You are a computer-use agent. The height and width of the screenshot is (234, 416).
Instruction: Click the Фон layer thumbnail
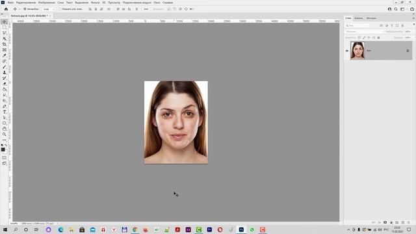pyautogui.click(x=357, y=51)
